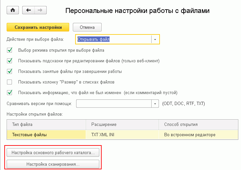Enable Показывать колонку "Размер" checkbox
The width and height of the screenshot is (241, 170).
(10, 82)
